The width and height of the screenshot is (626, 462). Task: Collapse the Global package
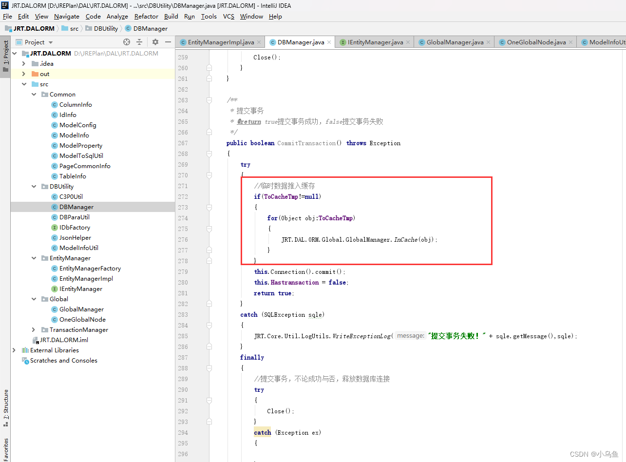click(x=34, y=299)
